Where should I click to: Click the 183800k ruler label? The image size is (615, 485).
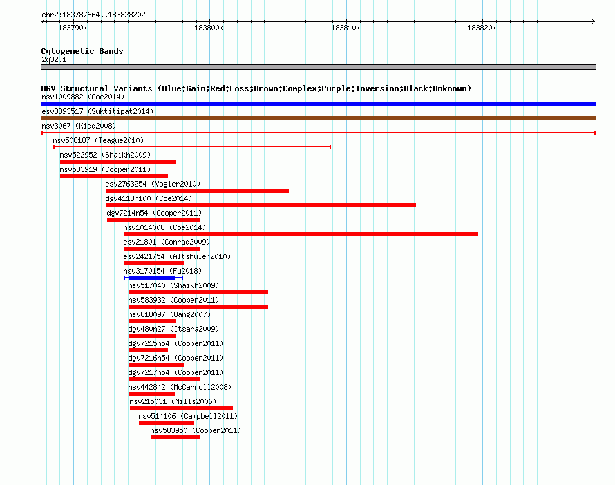click(x=209, y=28)
